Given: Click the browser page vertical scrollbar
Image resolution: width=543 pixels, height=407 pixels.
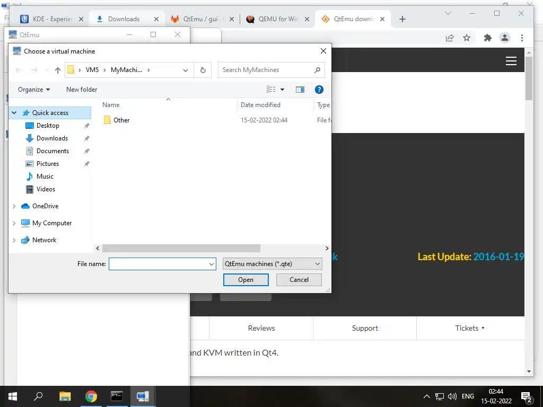Looking at the screenshot, I should 529,78.
